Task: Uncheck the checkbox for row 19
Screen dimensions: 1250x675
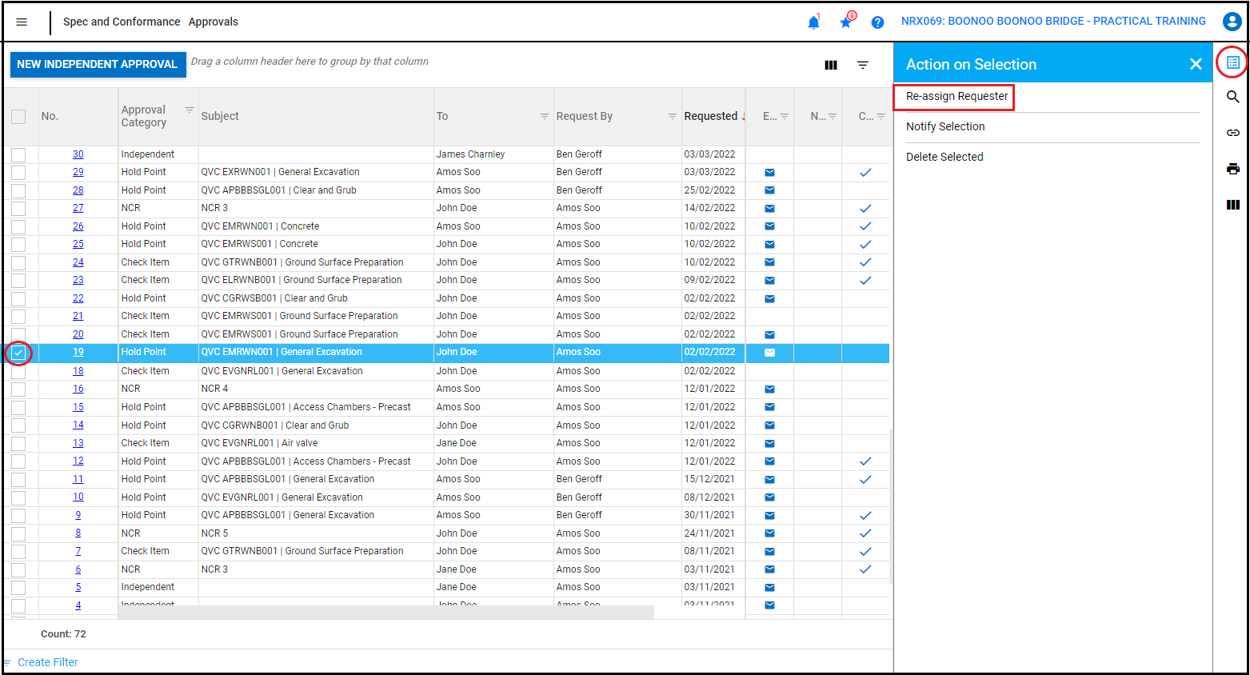Action: [18, 353]
